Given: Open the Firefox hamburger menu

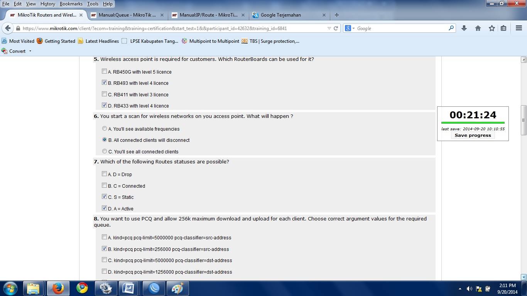Looking at the screenshot, I should (519, 28).
